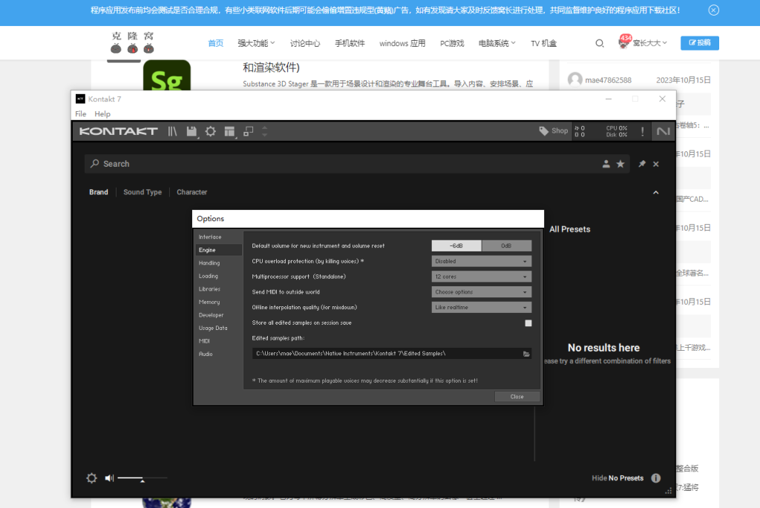Open CPU overload protection dropdown
Viewport: 760px width, 508px height.
tap(481, 262)
